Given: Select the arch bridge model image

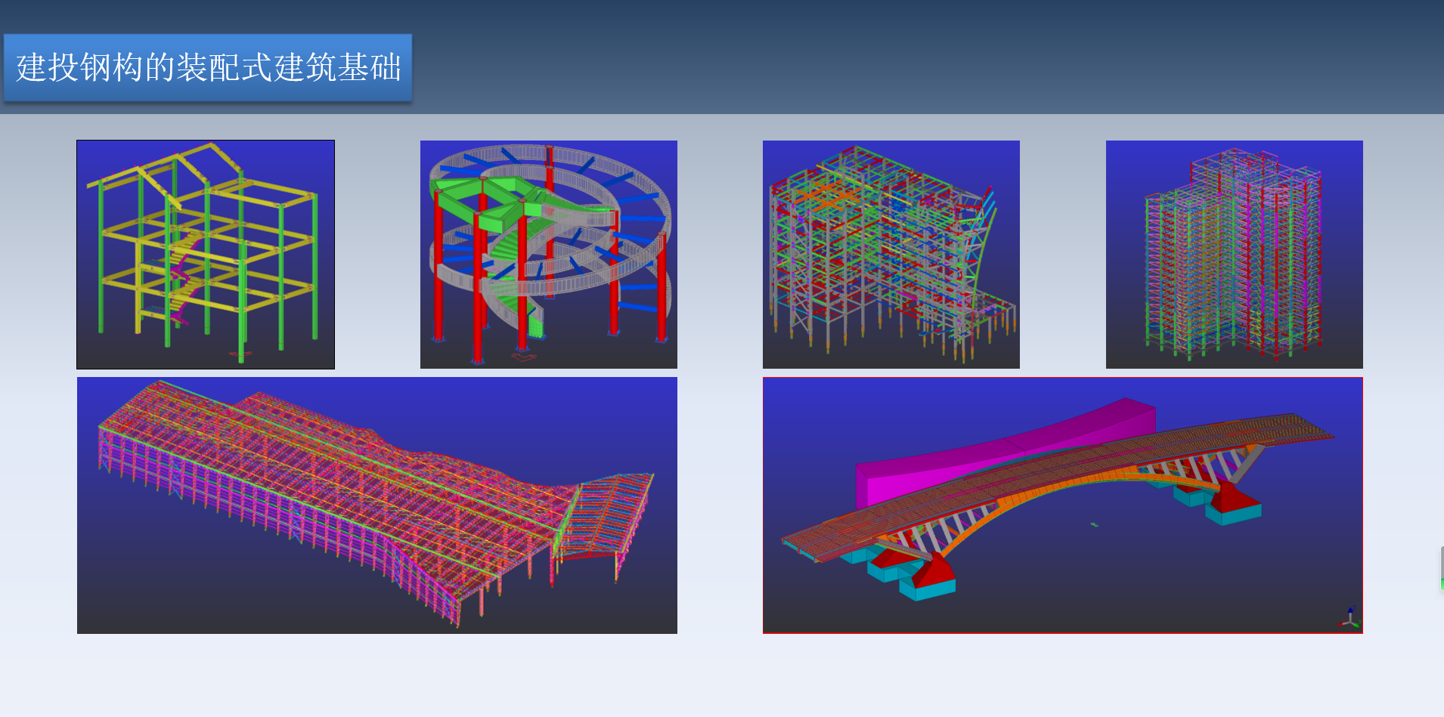Looking at the screenshot, I should click(1063, 505).
